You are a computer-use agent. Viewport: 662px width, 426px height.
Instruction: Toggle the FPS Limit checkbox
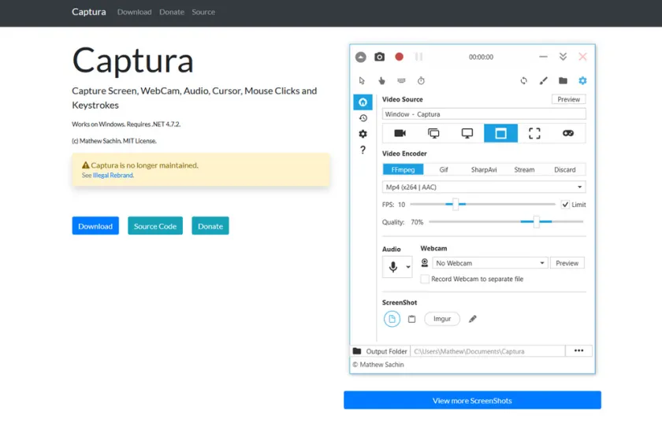pos(565,205)
